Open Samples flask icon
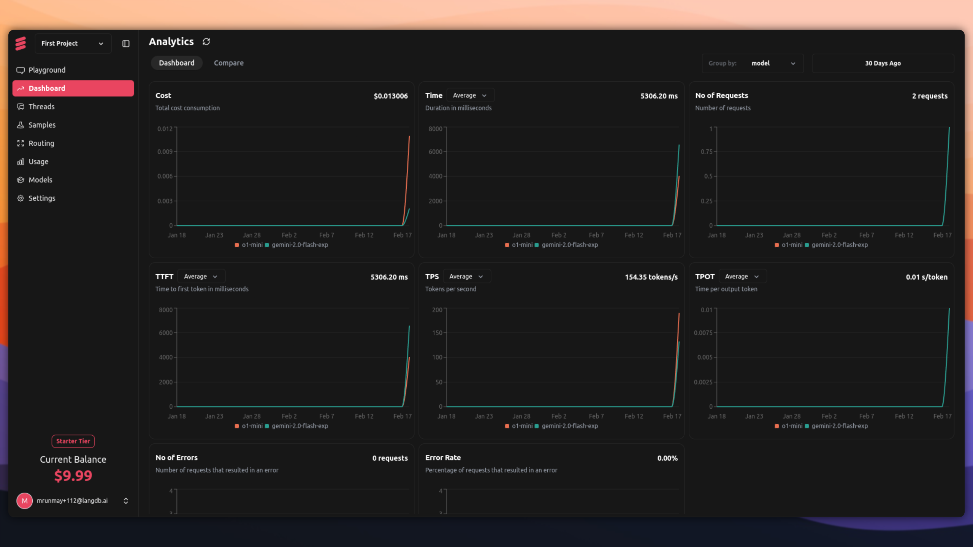 (21, 125)
